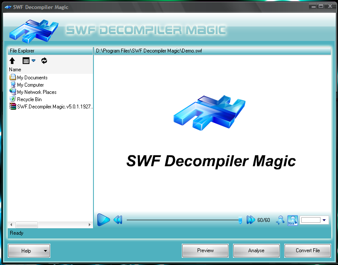Image resolution: width=338 pixels, height=265 pixels.
Task: Select SWF.Decompiler.Magic.v5.0.1.1927 archive file
Action: pyautogui.click(x=51, y=107)
